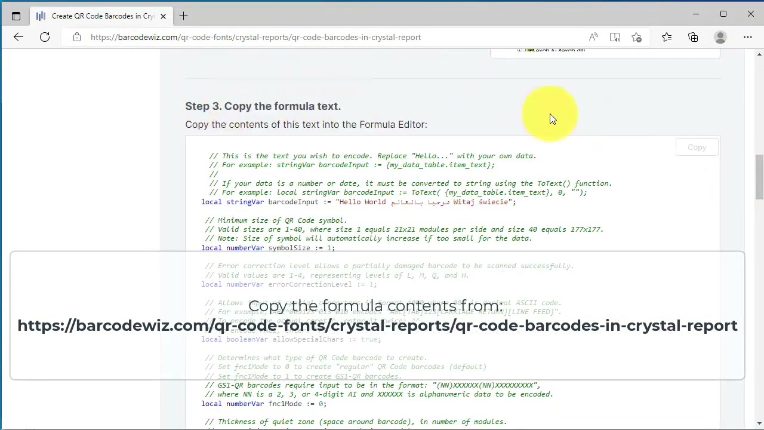Screen dimensions: 764x430
Task: Click the comment '// Minimum size of QR Code symbol.'
Action: pos(276,220)
